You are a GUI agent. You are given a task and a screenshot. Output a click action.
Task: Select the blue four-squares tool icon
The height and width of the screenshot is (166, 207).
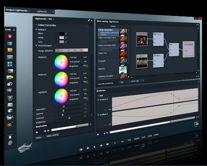(10, 64)
